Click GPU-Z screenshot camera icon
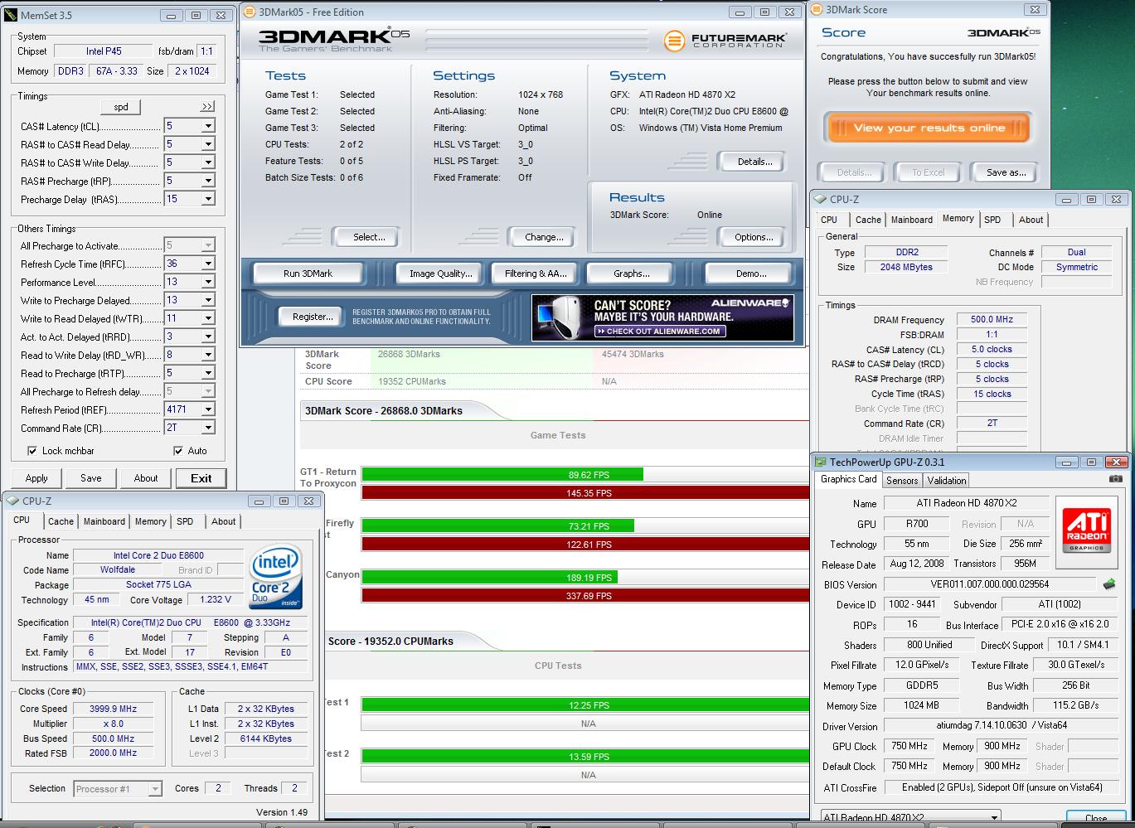1135x828 pixels. [1116, 479]
